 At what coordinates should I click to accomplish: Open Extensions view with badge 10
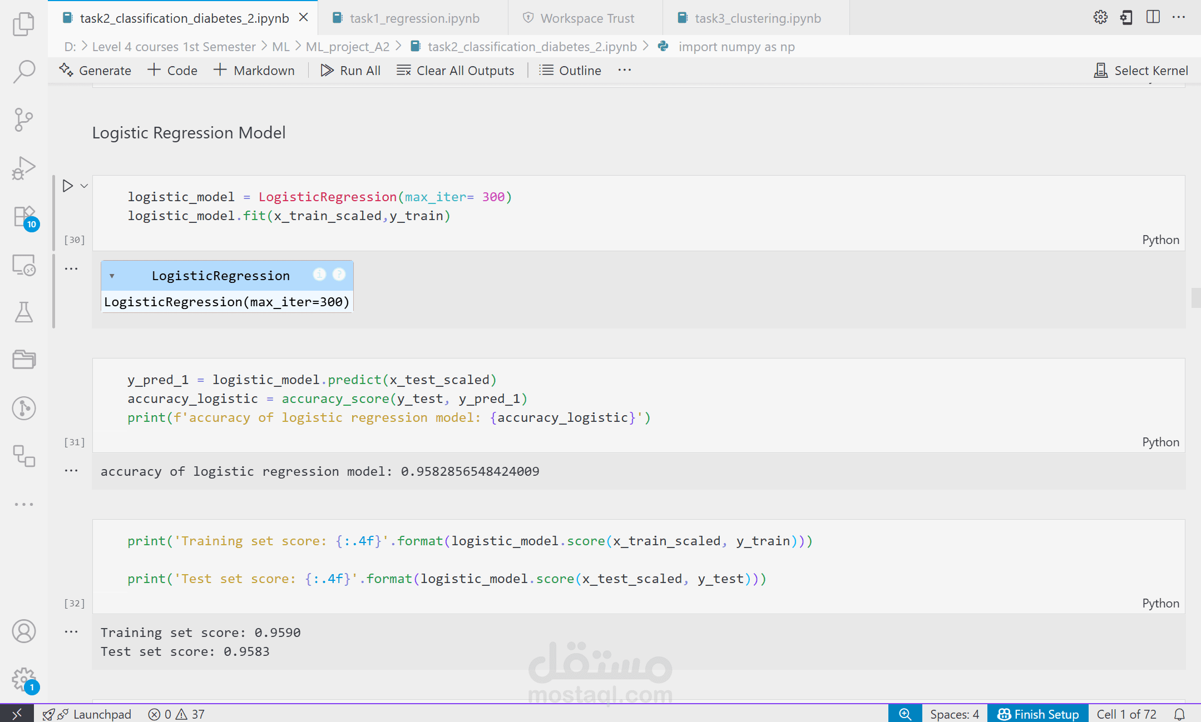click(23, 217)
